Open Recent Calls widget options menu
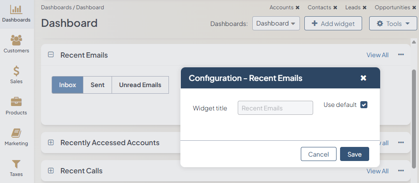 pos(401,171)
